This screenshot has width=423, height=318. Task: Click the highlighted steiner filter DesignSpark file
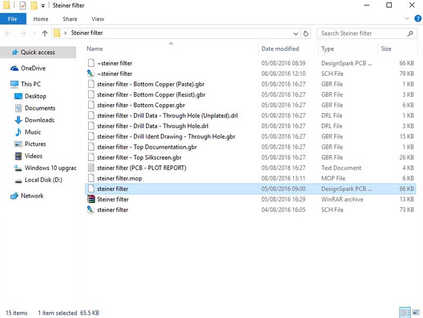point(250,189)
